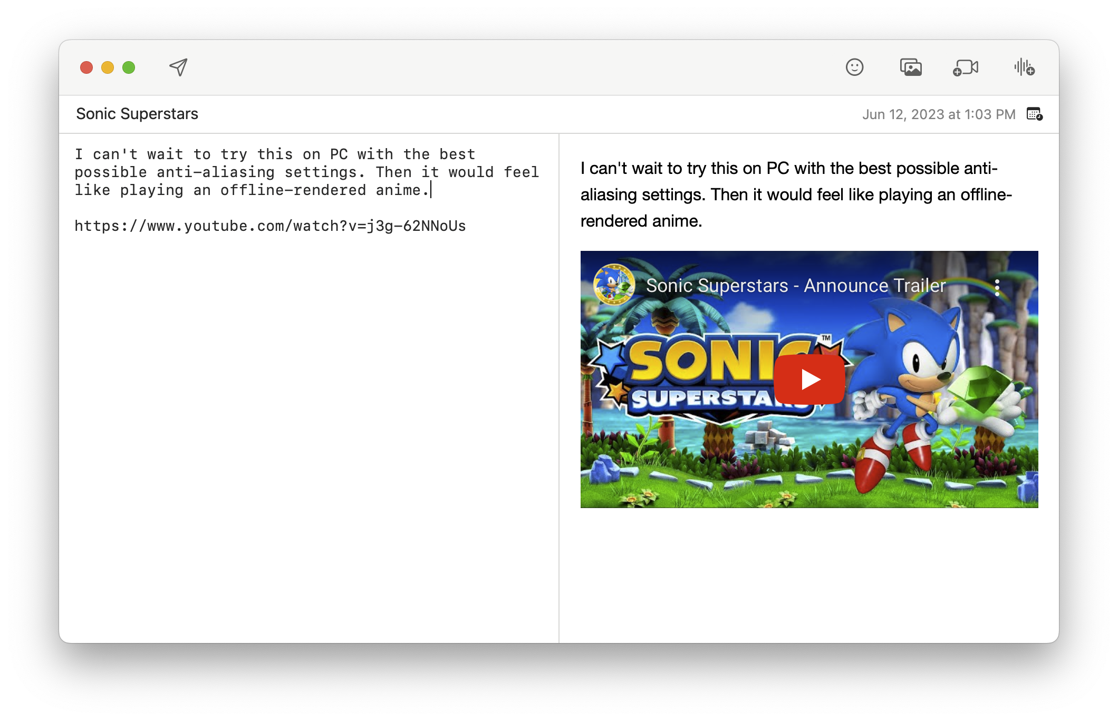
Task: Click the paper plane send icon
Action: coord(178,67)
